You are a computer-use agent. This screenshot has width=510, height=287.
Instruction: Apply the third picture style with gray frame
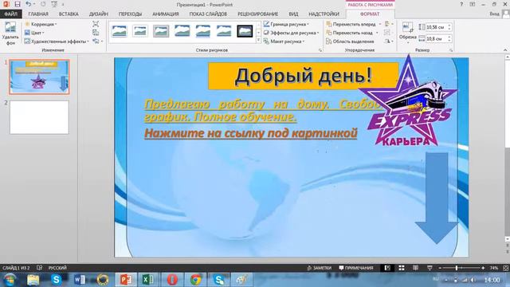coord(161,31)
